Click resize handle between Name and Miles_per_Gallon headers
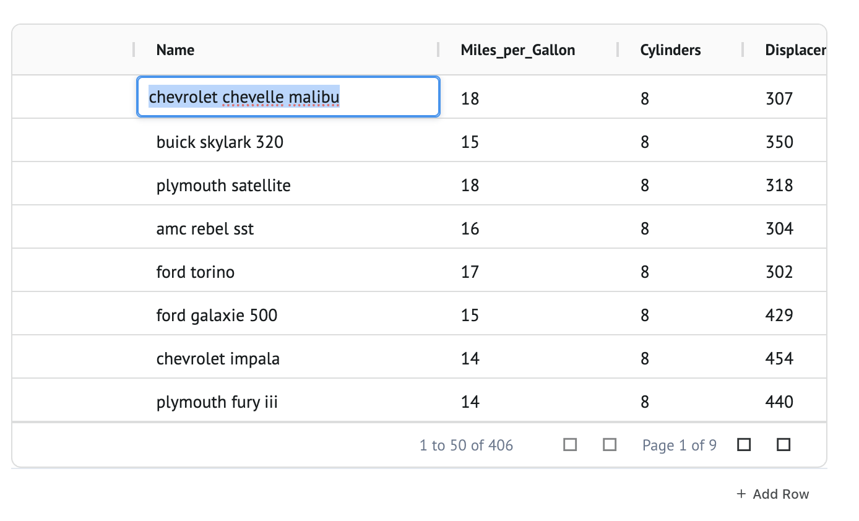859x521 pixels. coord(438,50)
